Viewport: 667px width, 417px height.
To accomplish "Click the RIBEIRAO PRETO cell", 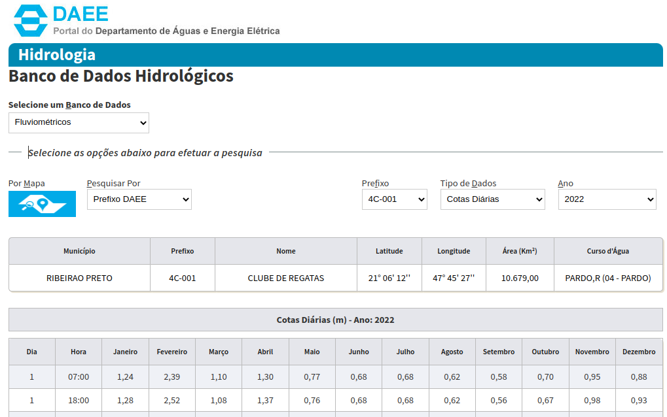I will pos(79,278).
